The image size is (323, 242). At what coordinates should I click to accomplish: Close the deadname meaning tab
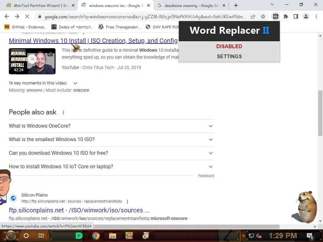(224, 6)
